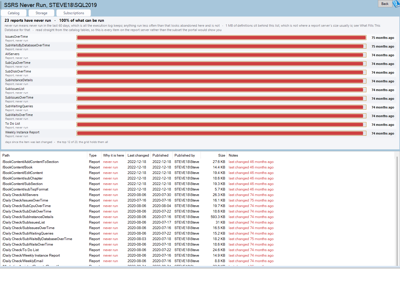Select the Weekly Instance Report red bar
This screenshot has width=400, height=283.
tap(220, 133)
